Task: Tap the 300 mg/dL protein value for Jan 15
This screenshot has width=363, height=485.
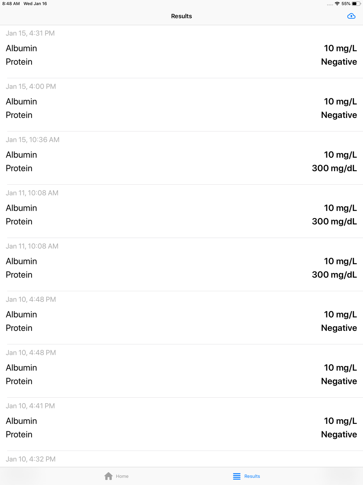Action: [x=334, y=168]
